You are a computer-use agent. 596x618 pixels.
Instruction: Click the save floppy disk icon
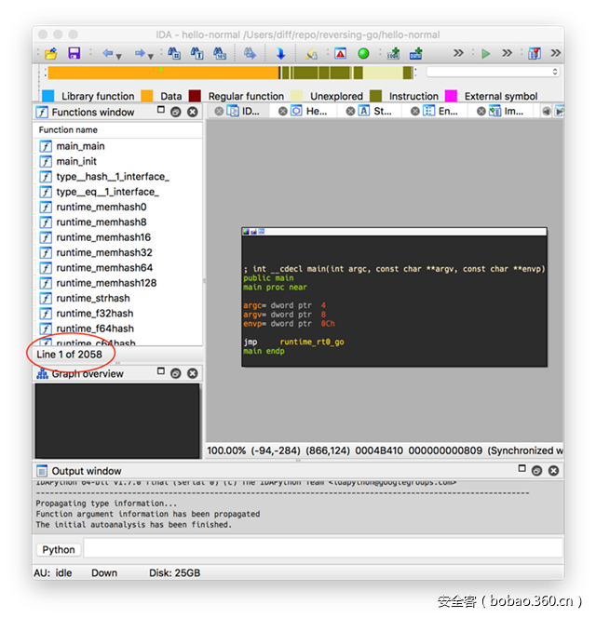click(x=74, y=54)
